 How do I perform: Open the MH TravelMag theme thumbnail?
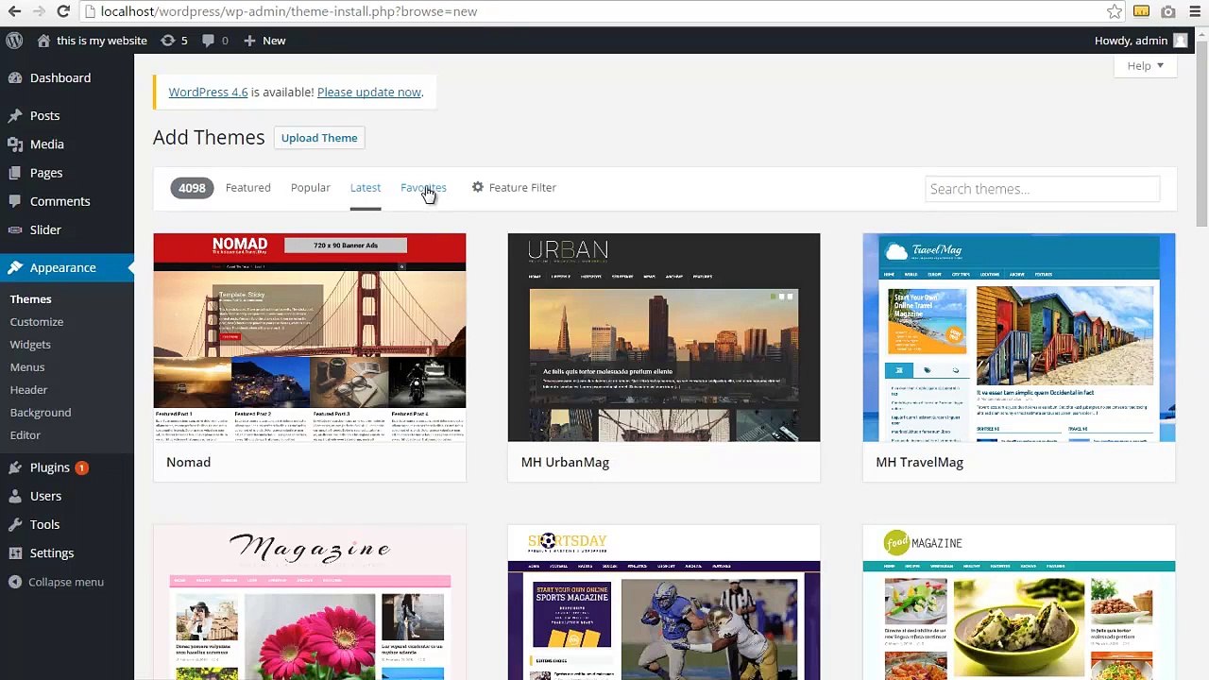[1019, 337]
